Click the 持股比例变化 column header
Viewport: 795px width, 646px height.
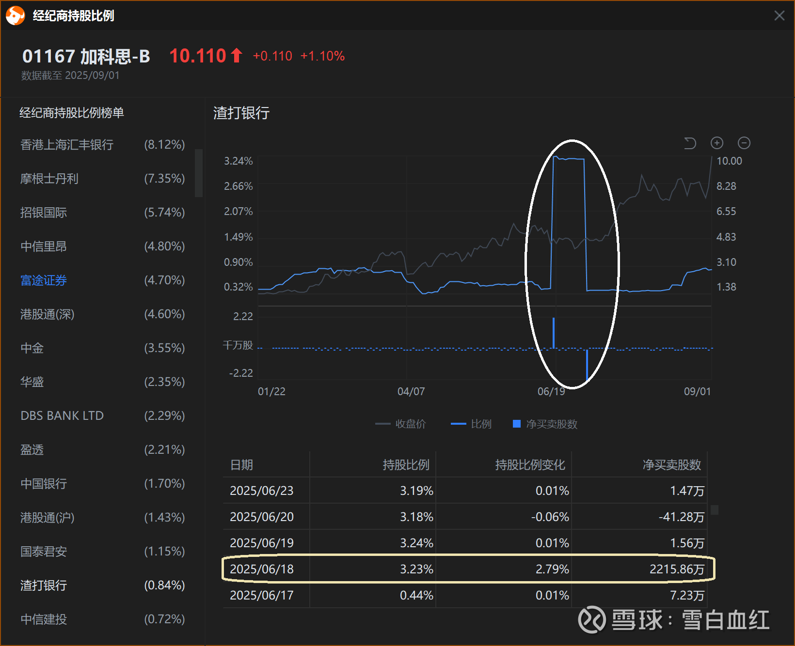coord(530,465)
